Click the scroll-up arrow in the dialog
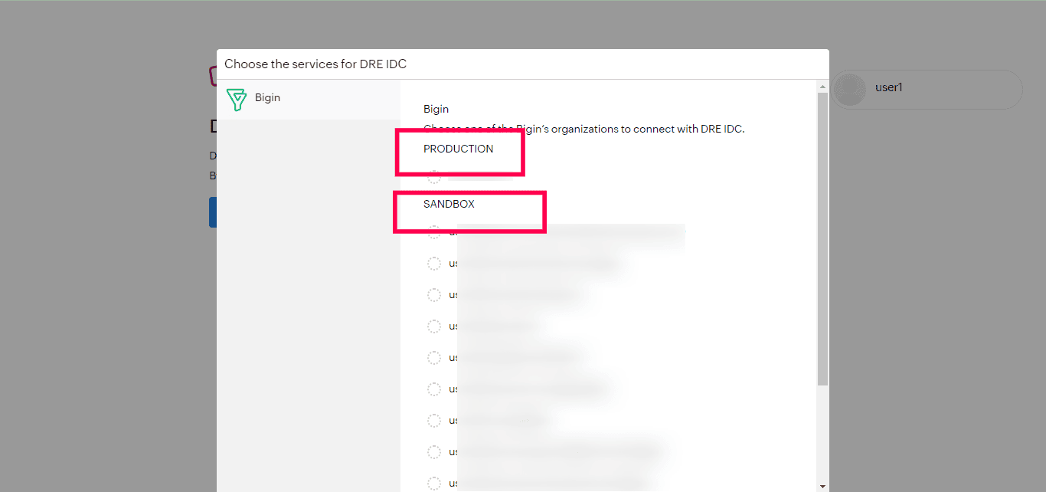 (823, 85)
